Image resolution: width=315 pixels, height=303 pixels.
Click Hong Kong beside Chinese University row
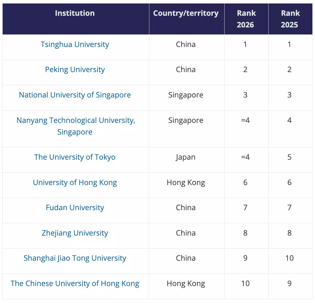(186, 283)
